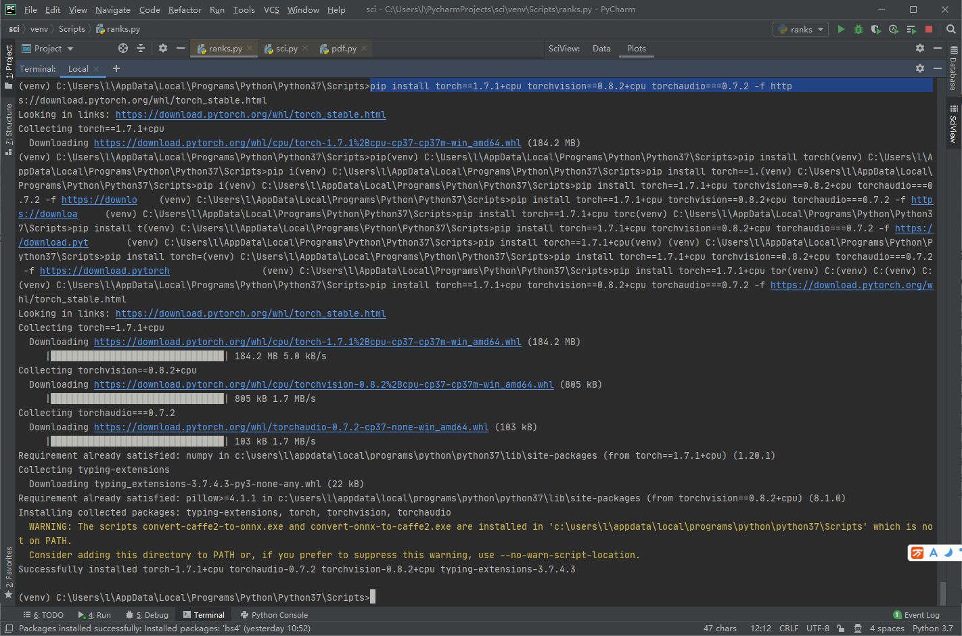Close the ranks.py editor tab
Viewport: 962px width, 636px height.
(250, 48)
